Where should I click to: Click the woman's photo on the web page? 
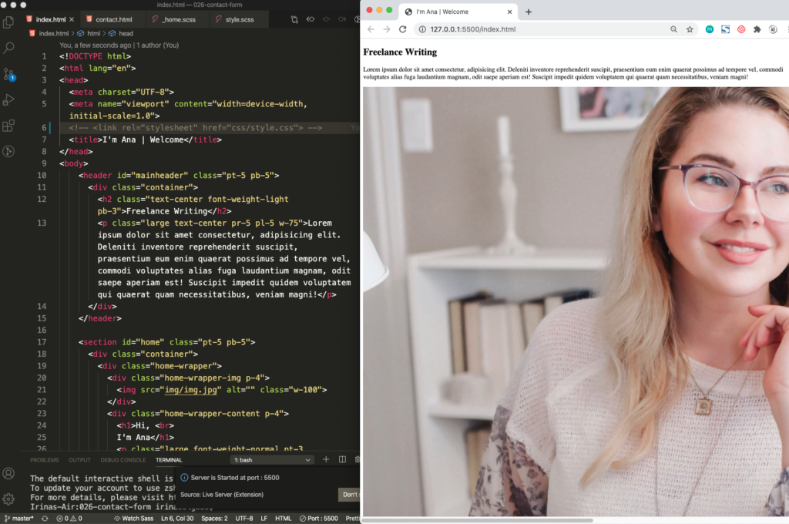[576, 301]
